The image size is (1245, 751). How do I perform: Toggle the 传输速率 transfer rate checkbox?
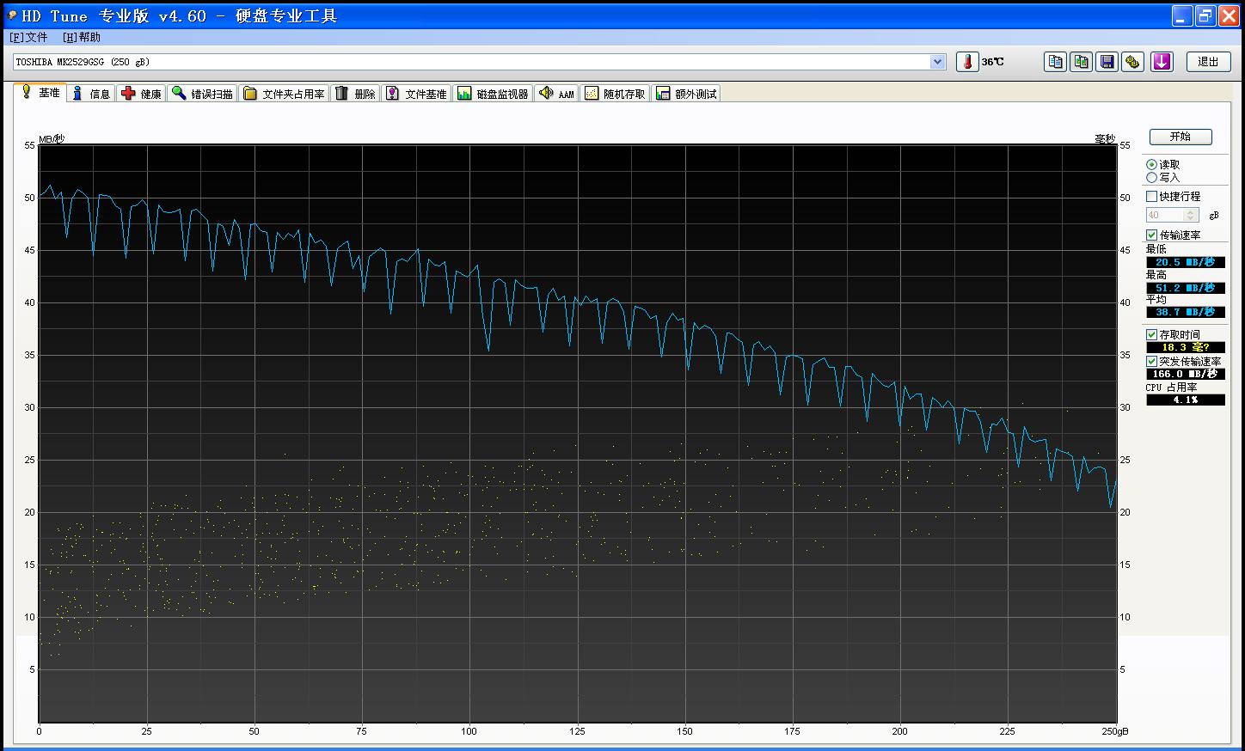pos(1151,235)
